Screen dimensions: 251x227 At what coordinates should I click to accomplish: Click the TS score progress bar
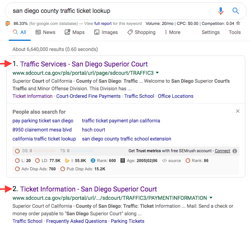pyautogui.click(x=82, y=151)
